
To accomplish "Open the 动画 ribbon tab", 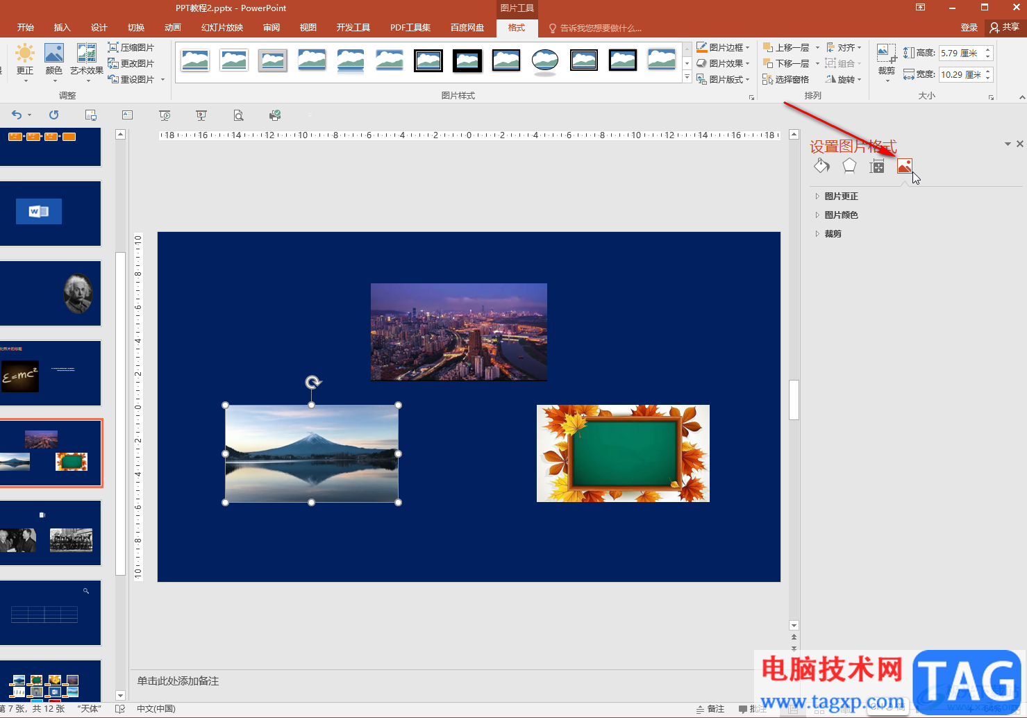I will click(173, 28).
